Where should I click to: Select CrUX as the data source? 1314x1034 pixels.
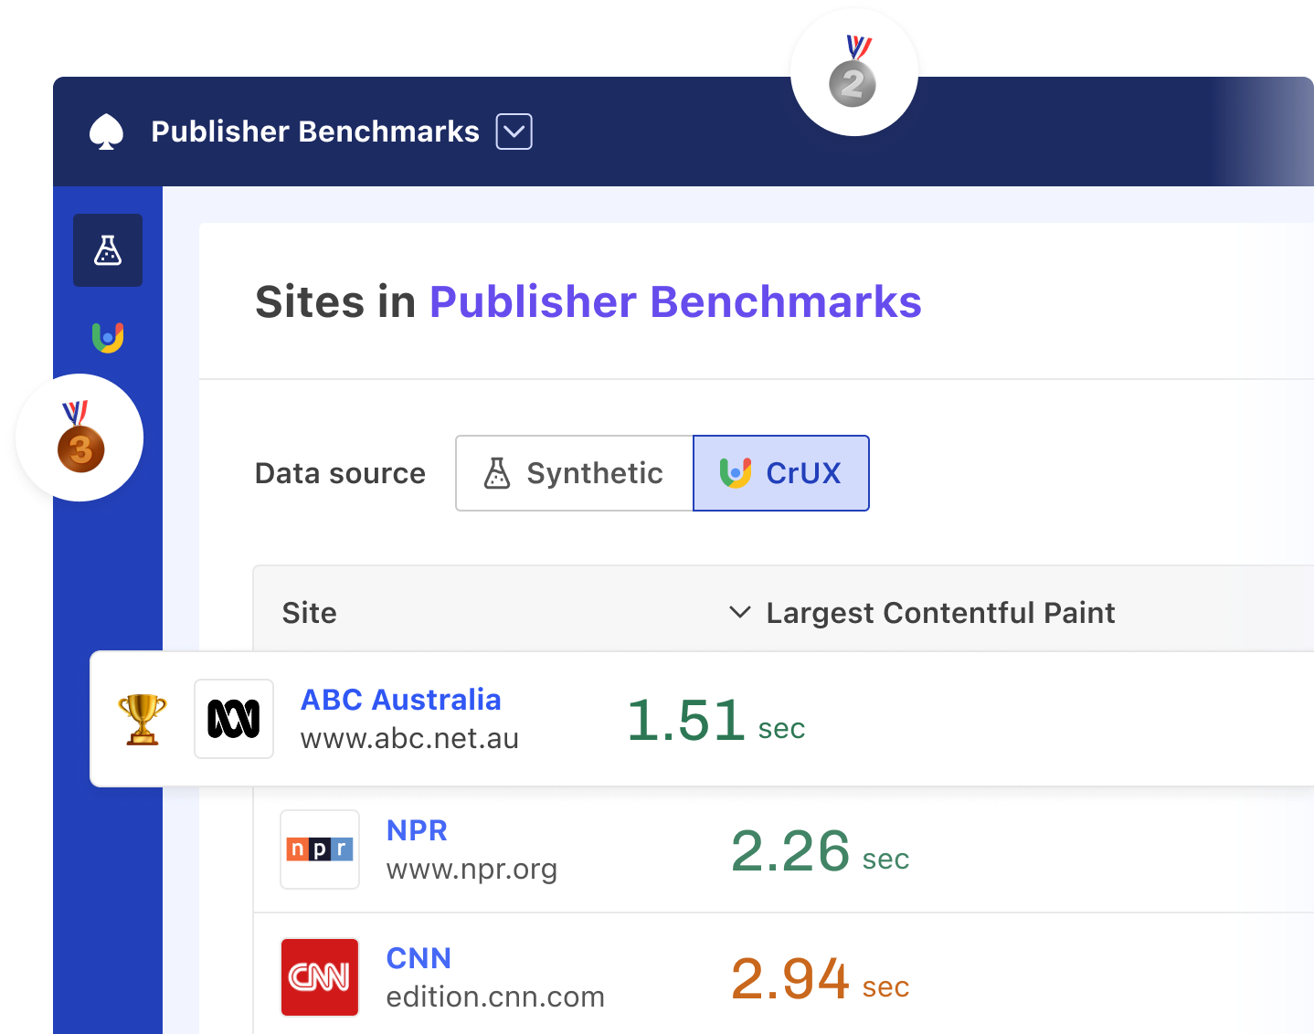(781, 473)
